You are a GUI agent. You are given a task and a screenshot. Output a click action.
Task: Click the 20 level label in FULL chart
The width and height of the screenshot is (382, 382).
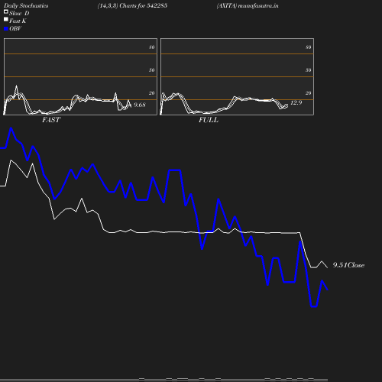tap(309, 93)
